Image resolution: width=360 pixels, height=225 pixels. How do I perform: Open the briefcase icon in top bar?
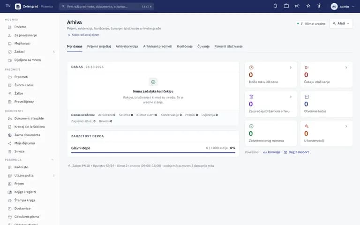point(286,6)
